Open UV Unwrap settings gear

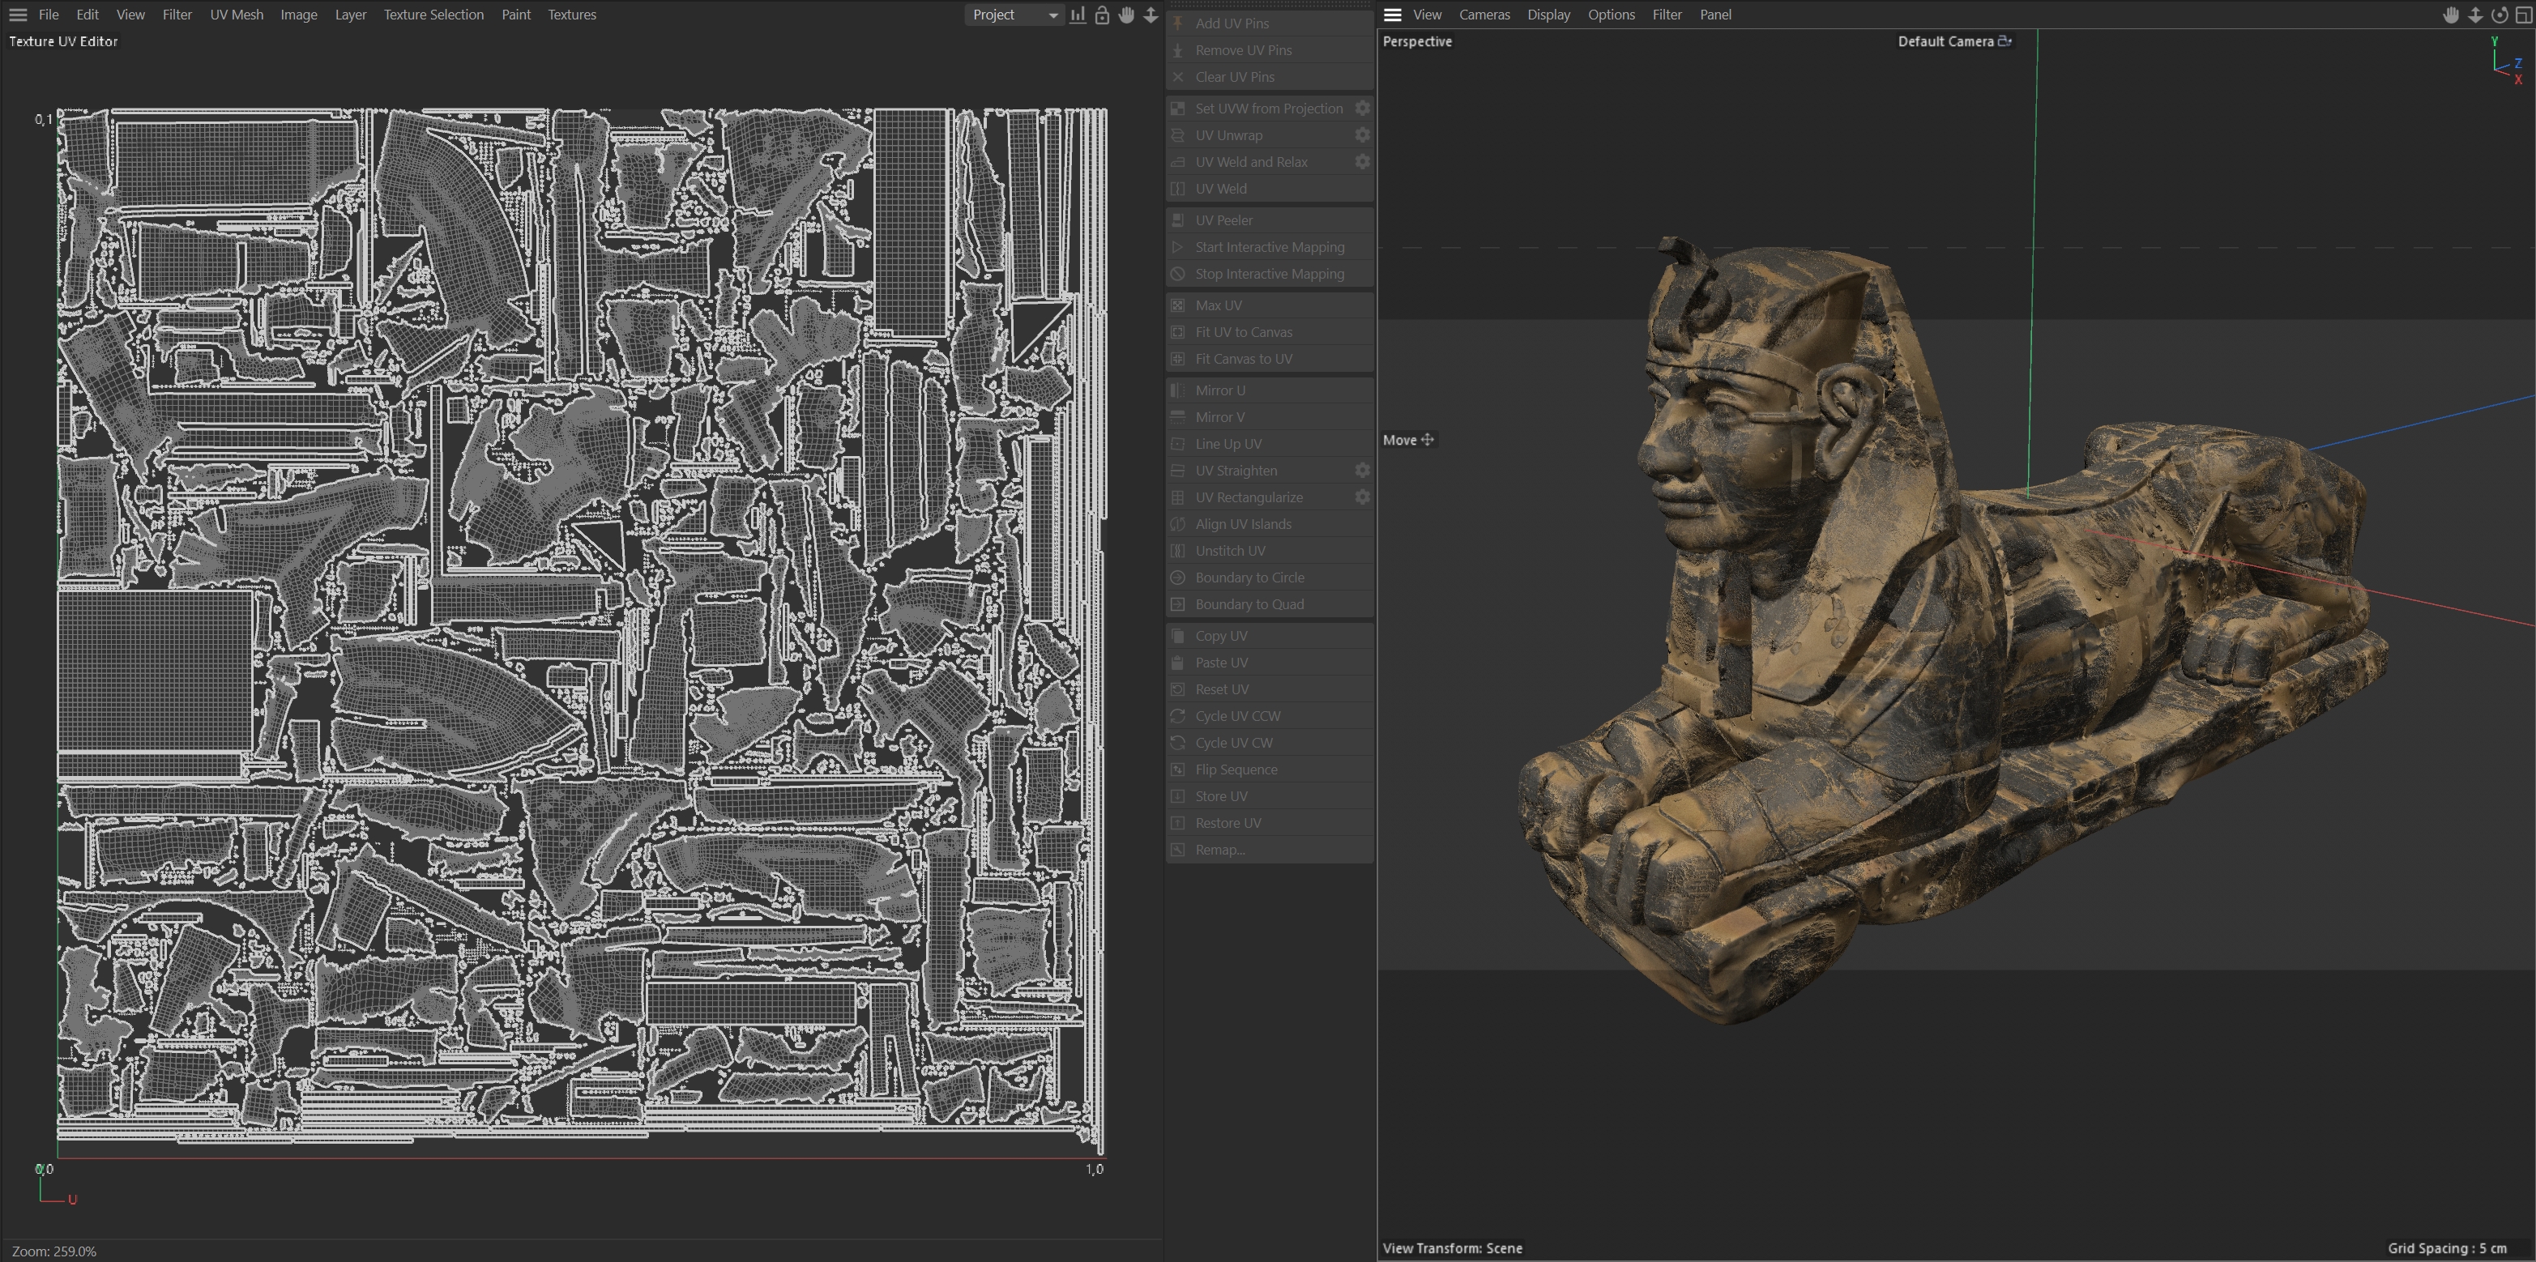coord(1363,134)
